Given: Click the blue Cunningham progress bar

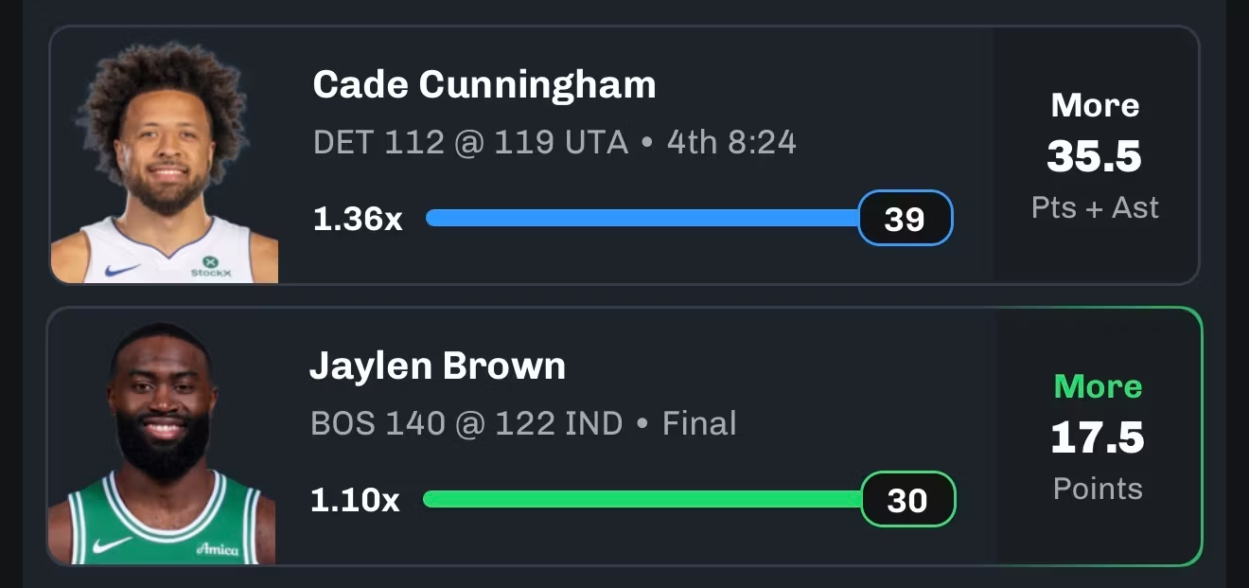Looking at the screenshot, I should pyautogui.click(x=642, y=218).
